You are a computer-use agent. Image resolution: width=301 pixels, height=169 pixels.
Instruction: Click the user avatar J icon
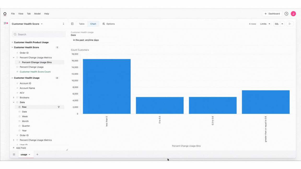tap(293, 14)
